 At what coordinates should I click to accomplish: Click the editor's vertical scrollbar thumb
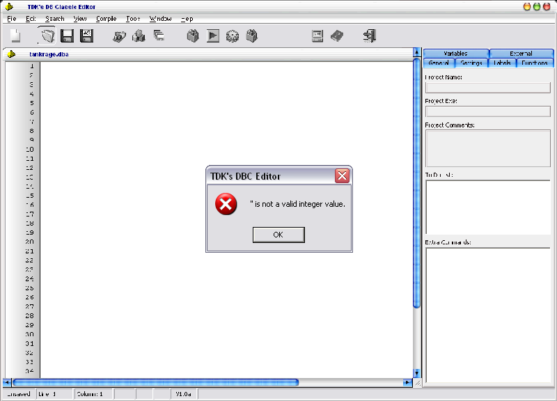coord(416,182)
